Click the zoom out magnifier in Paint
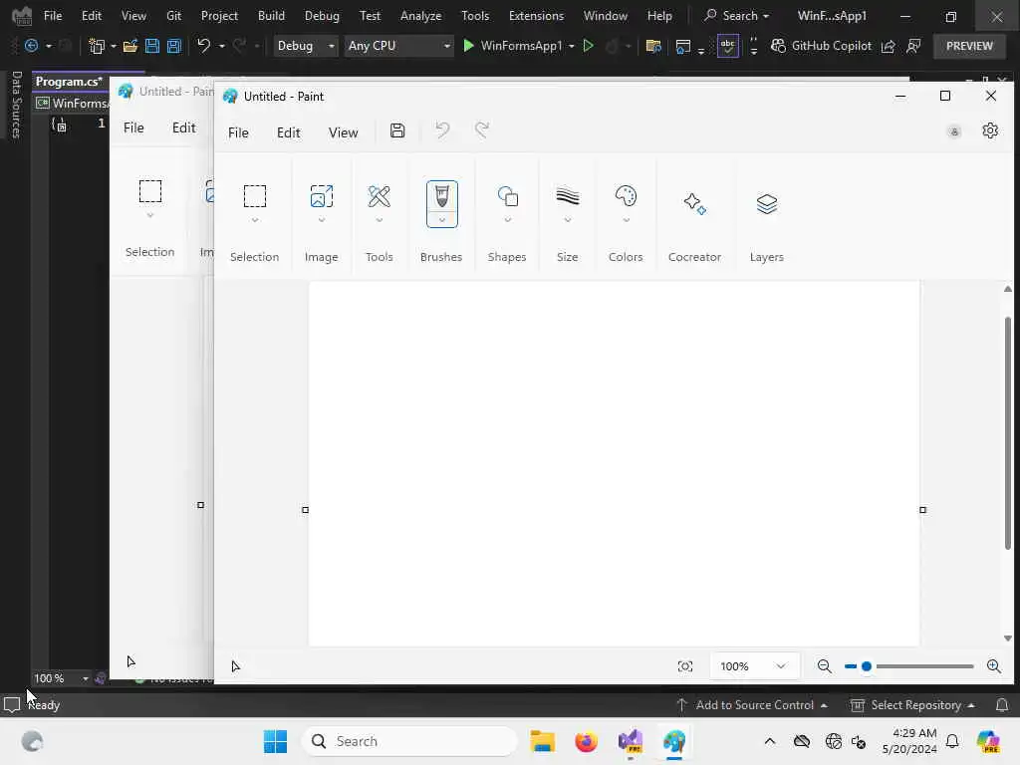The image size is (1020, 765). click(x=824, y=666)
